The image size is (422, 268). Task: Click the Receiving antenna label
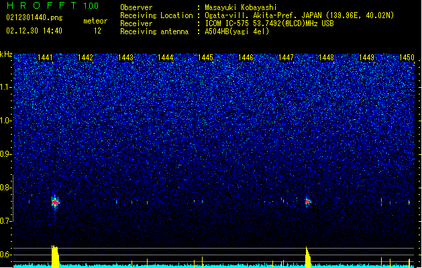[154, 31]
